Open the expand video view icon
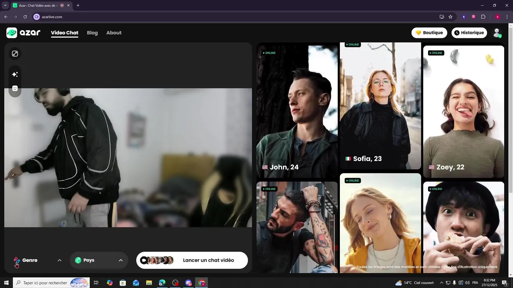The width and height of the screenshot is (513, 288). tap(15, 54)
